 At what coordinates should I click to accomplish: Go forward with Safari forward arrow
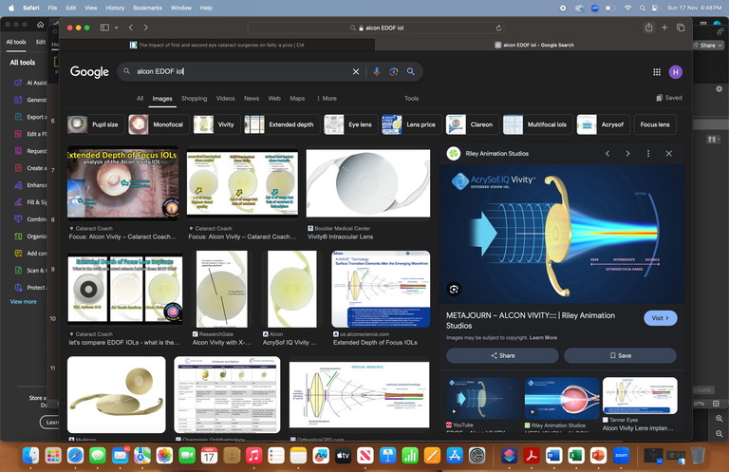(146, 28)
